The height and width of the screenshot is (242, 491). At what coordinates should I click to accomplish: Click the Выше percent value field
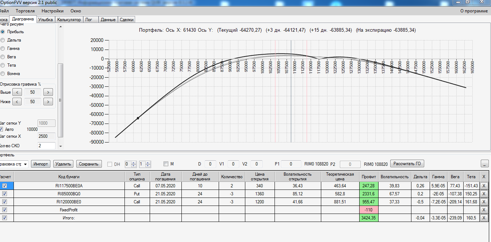(x=32, y=92)
